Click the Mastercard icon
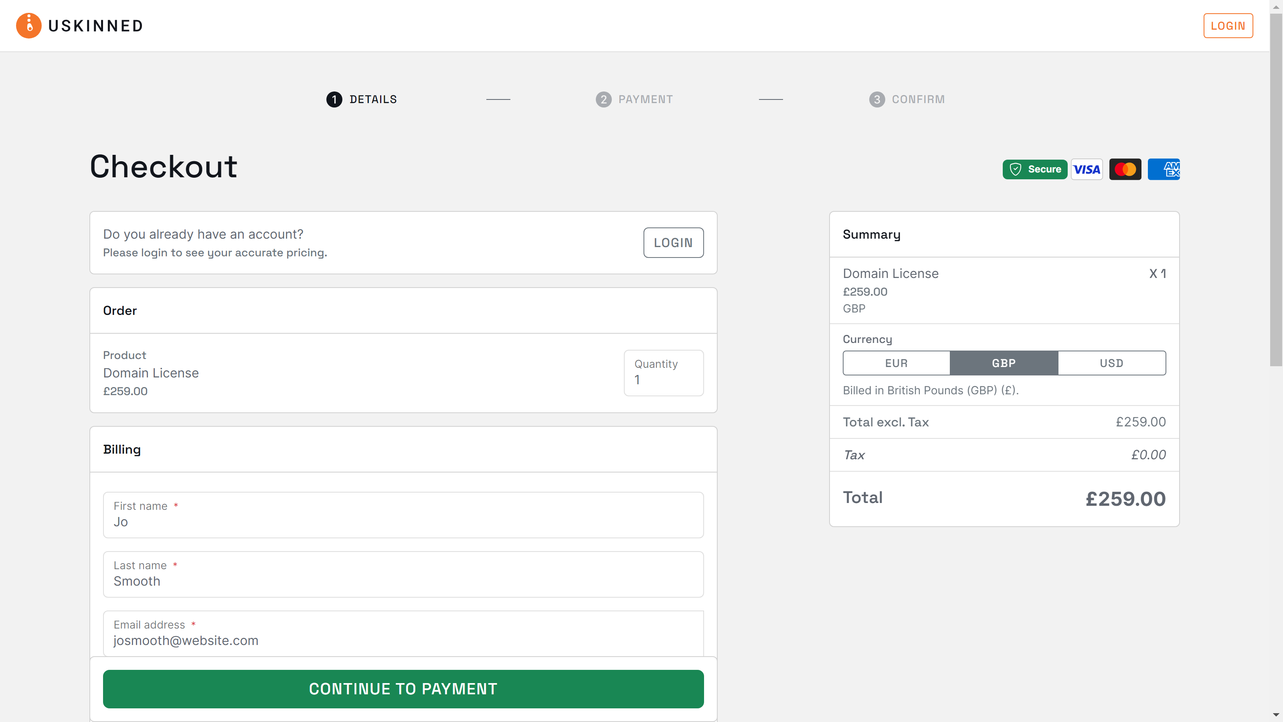Image resolution: width=1283 pixels, height=722 pixels. tap(1125, 169)
